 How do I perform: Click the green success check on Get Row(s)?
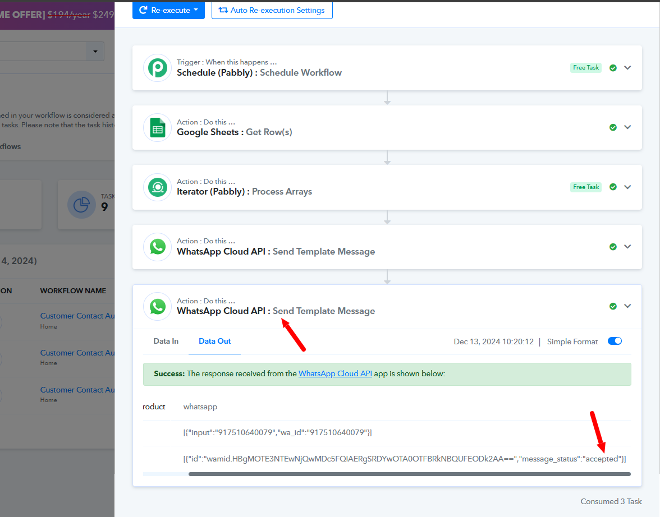[x=613, y=127]
